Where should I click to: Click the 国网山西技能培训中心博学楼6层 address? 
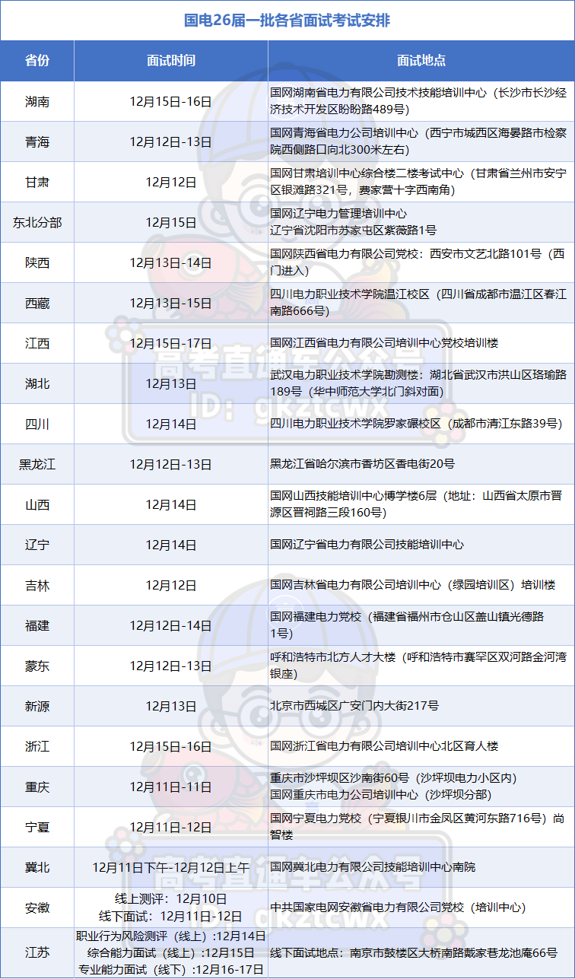[416, 504]
